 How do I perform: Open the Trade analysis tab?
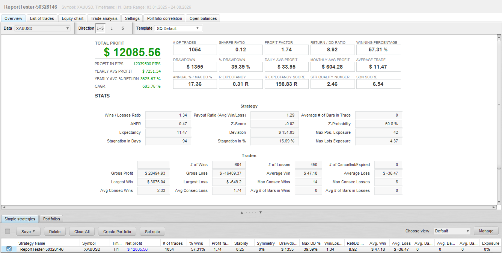[104, 18]
